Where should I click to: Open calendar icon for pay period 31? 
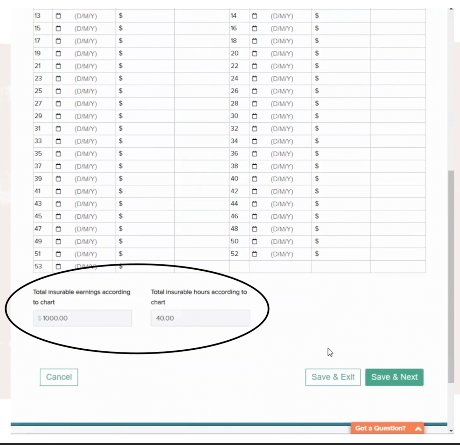[x=58, y=129]
